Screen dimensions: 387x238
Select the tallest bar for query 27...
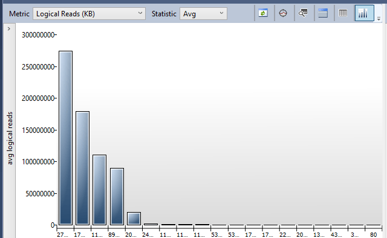coord(66,138)
